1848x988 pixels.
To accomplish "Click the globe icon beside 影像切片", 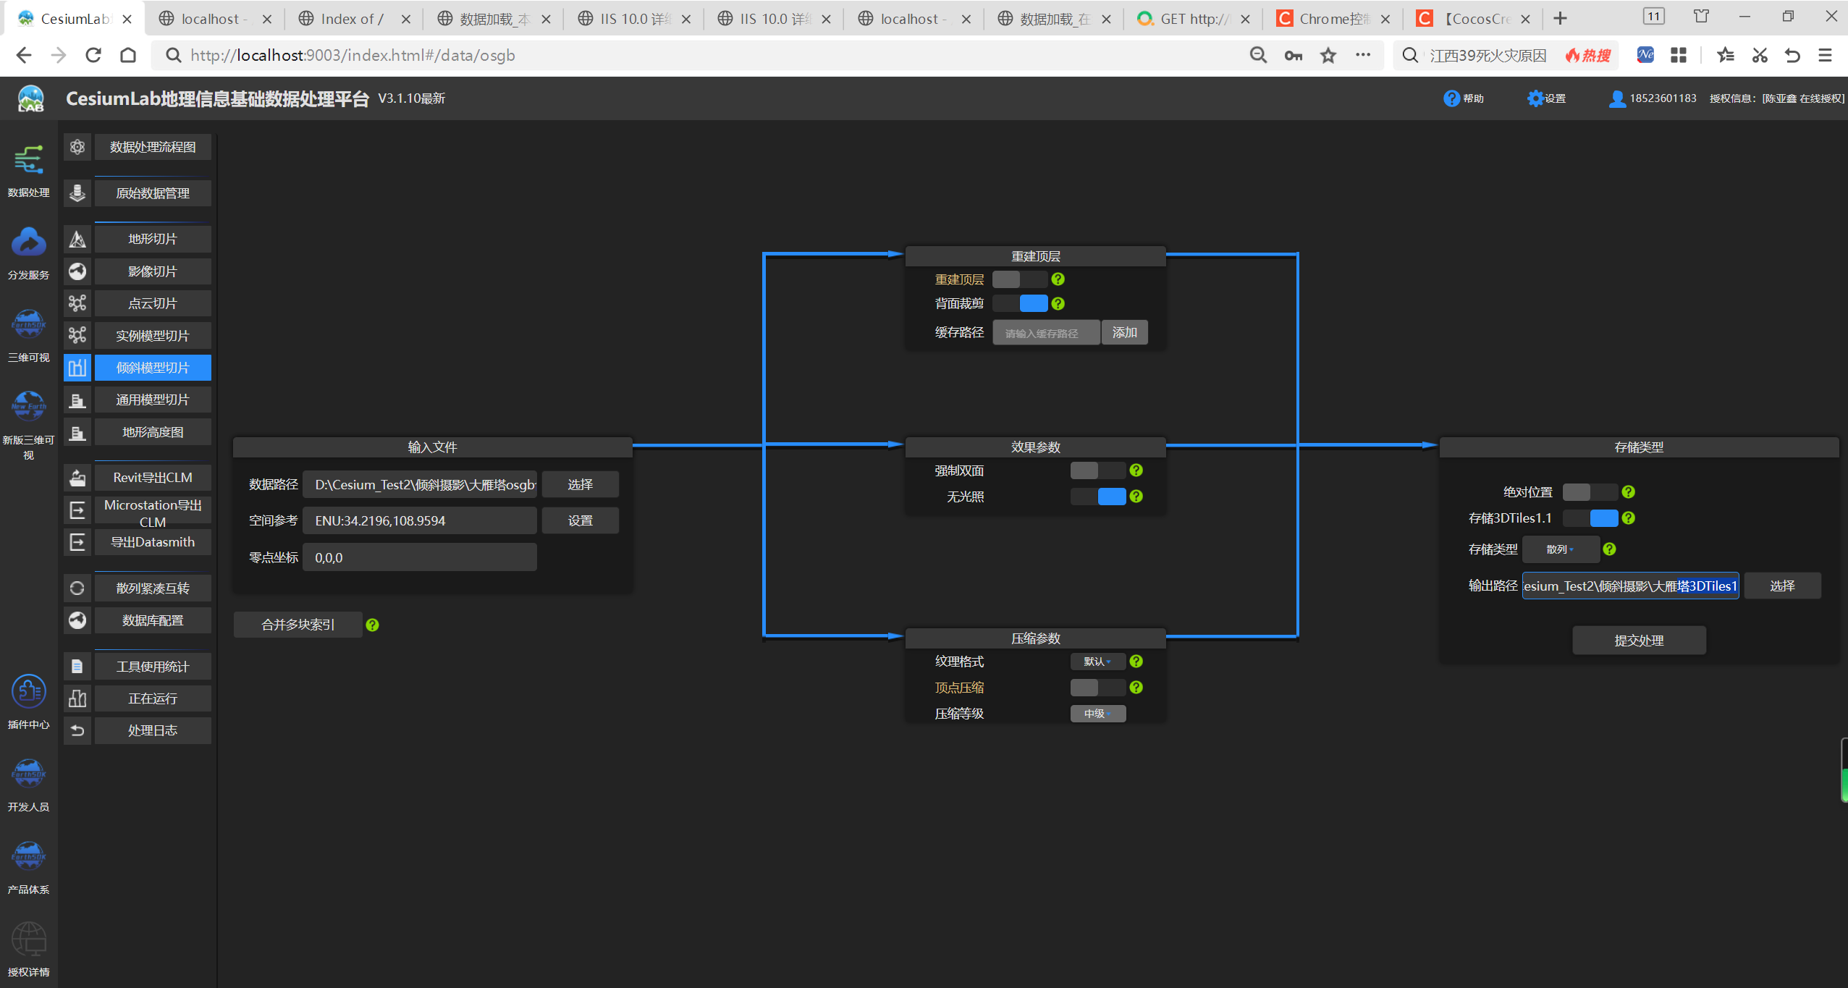I will (x=77, y=271).
